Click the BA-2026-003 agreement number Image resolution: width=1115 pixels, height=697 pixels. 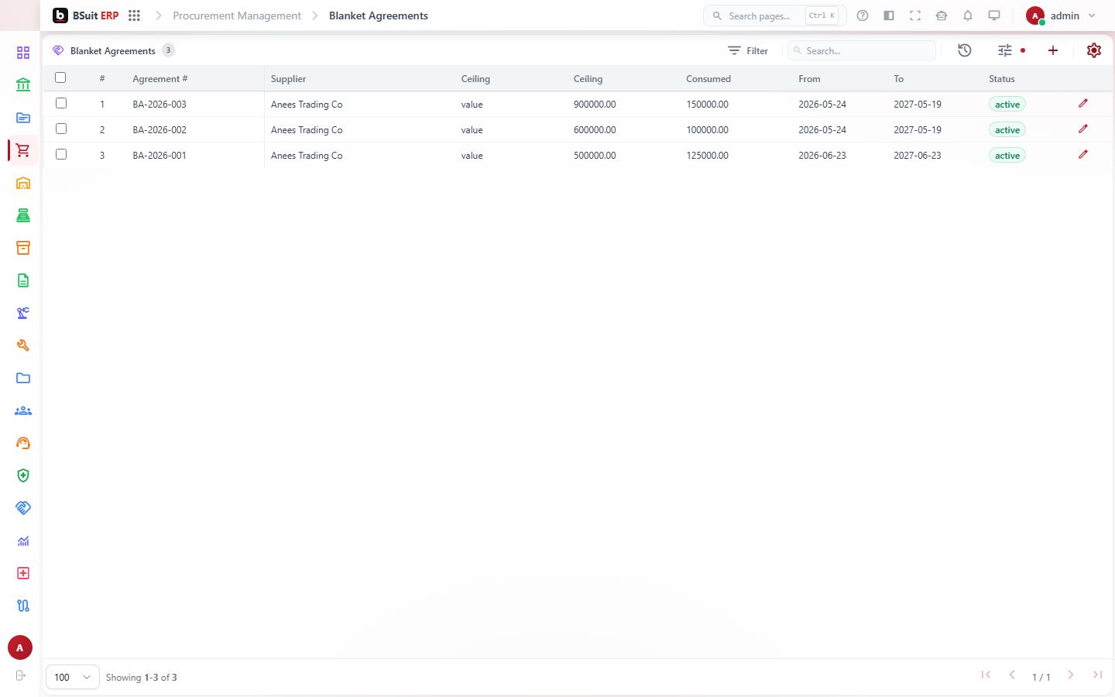point(160,105)
